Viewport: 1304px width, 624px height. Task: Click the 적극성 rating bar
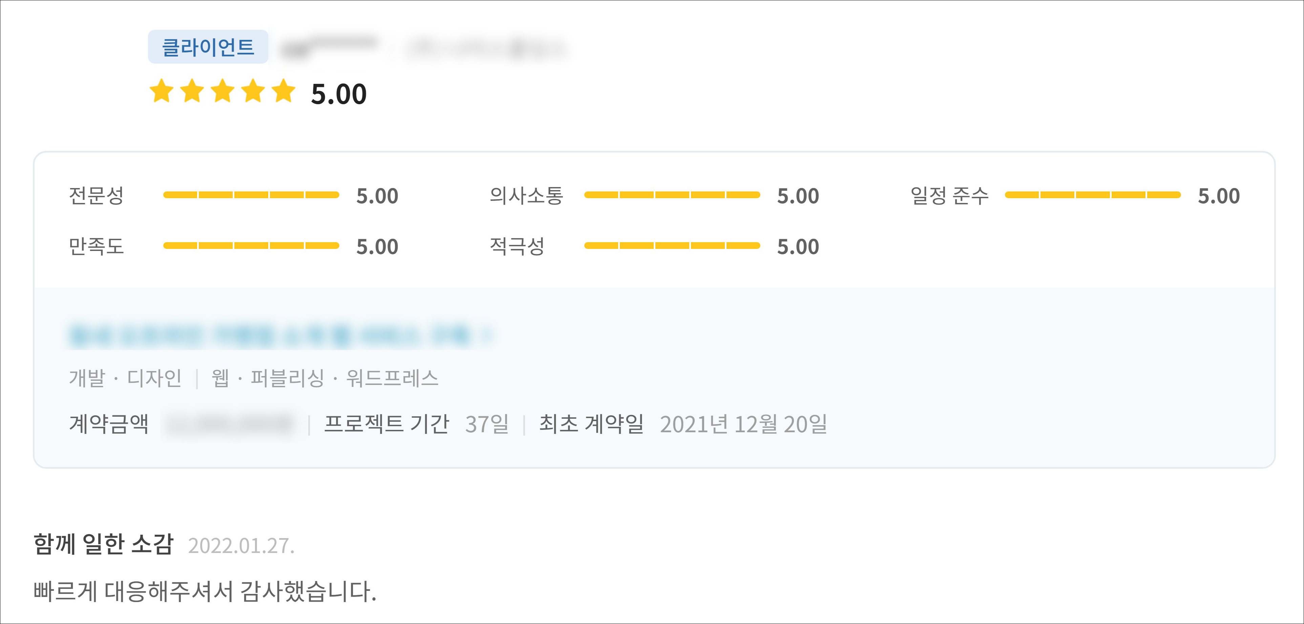click(672, 246)
